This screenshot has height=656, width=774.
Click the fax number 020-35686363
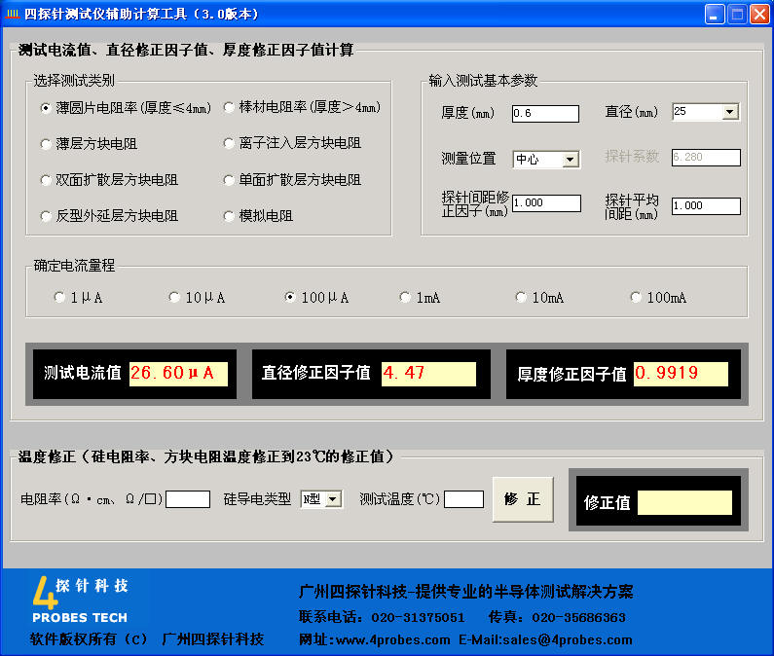[x=578, y=617]
